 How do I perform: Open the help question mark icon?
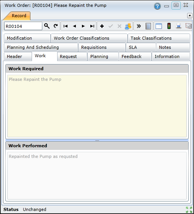coord(157,6)
